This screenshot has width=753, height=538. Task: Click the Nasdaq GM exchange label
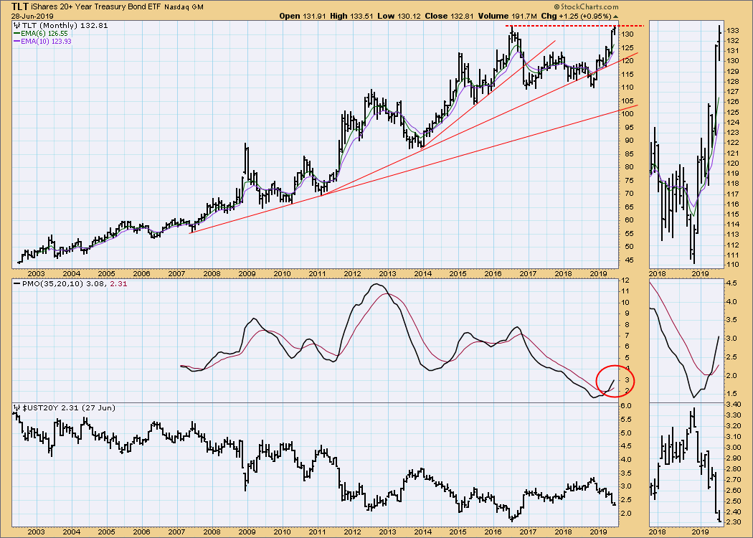point(184,7)
